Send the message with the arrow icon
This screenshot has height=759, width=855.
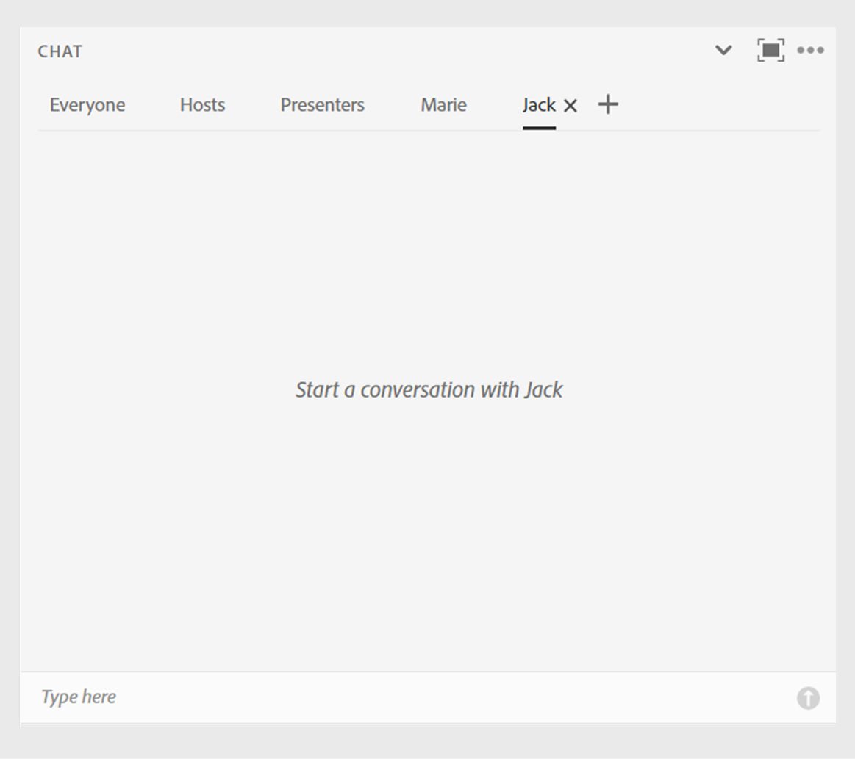[x=808, y=698]
